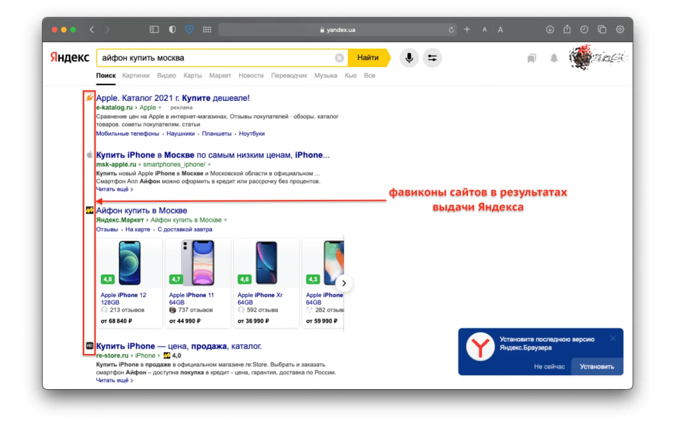Decrease text size with small A

(x=485, y=30)
